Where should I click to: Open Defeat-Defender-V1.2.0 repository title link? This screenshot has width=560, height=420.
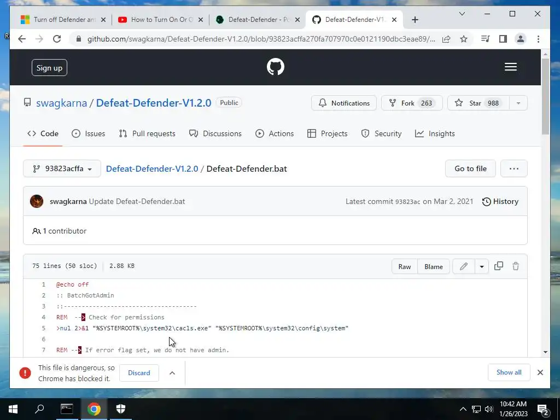click(x=154, y=103)
